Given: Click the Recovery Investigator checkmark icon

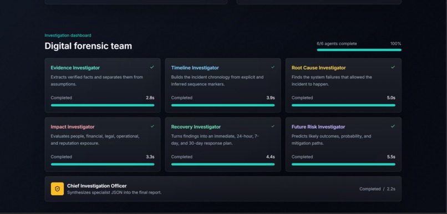Looking at the screenshot, I should [x=273, y=126].
